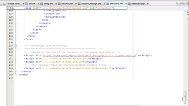This screenshot has height=106, width=189.
Task: Open the jQuery googleapis script URL link
Action: click(89, 55)
